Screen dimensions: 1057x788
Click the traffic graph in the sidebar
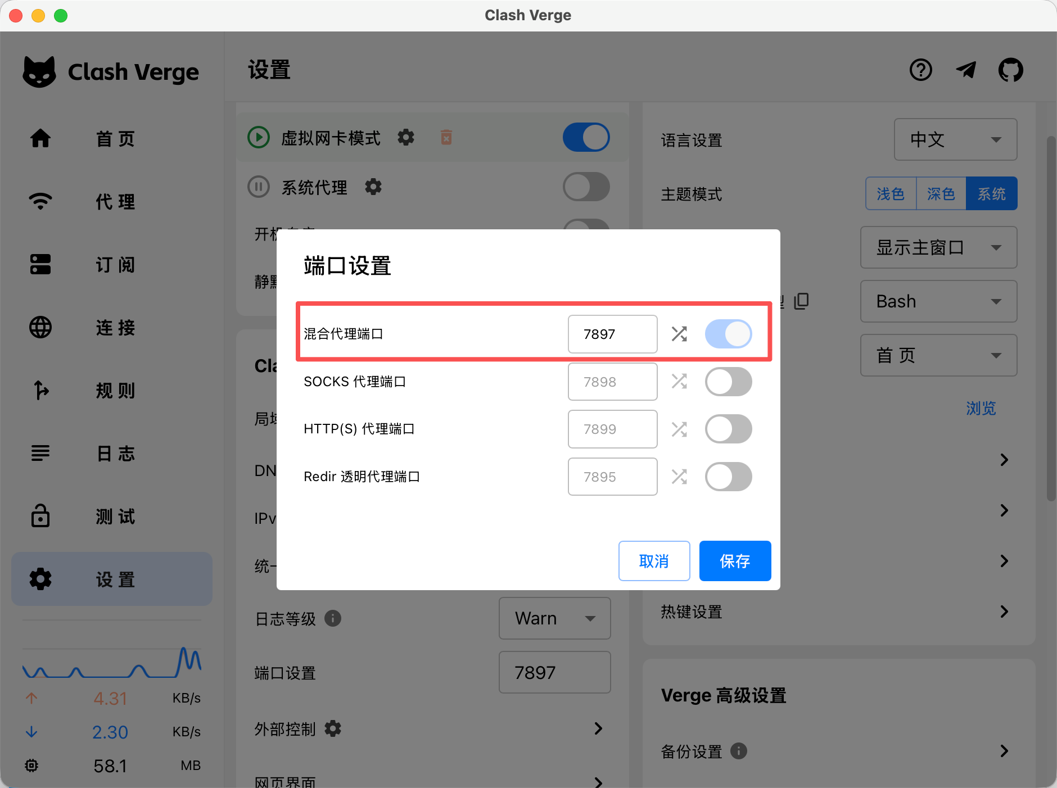[111, 662]
